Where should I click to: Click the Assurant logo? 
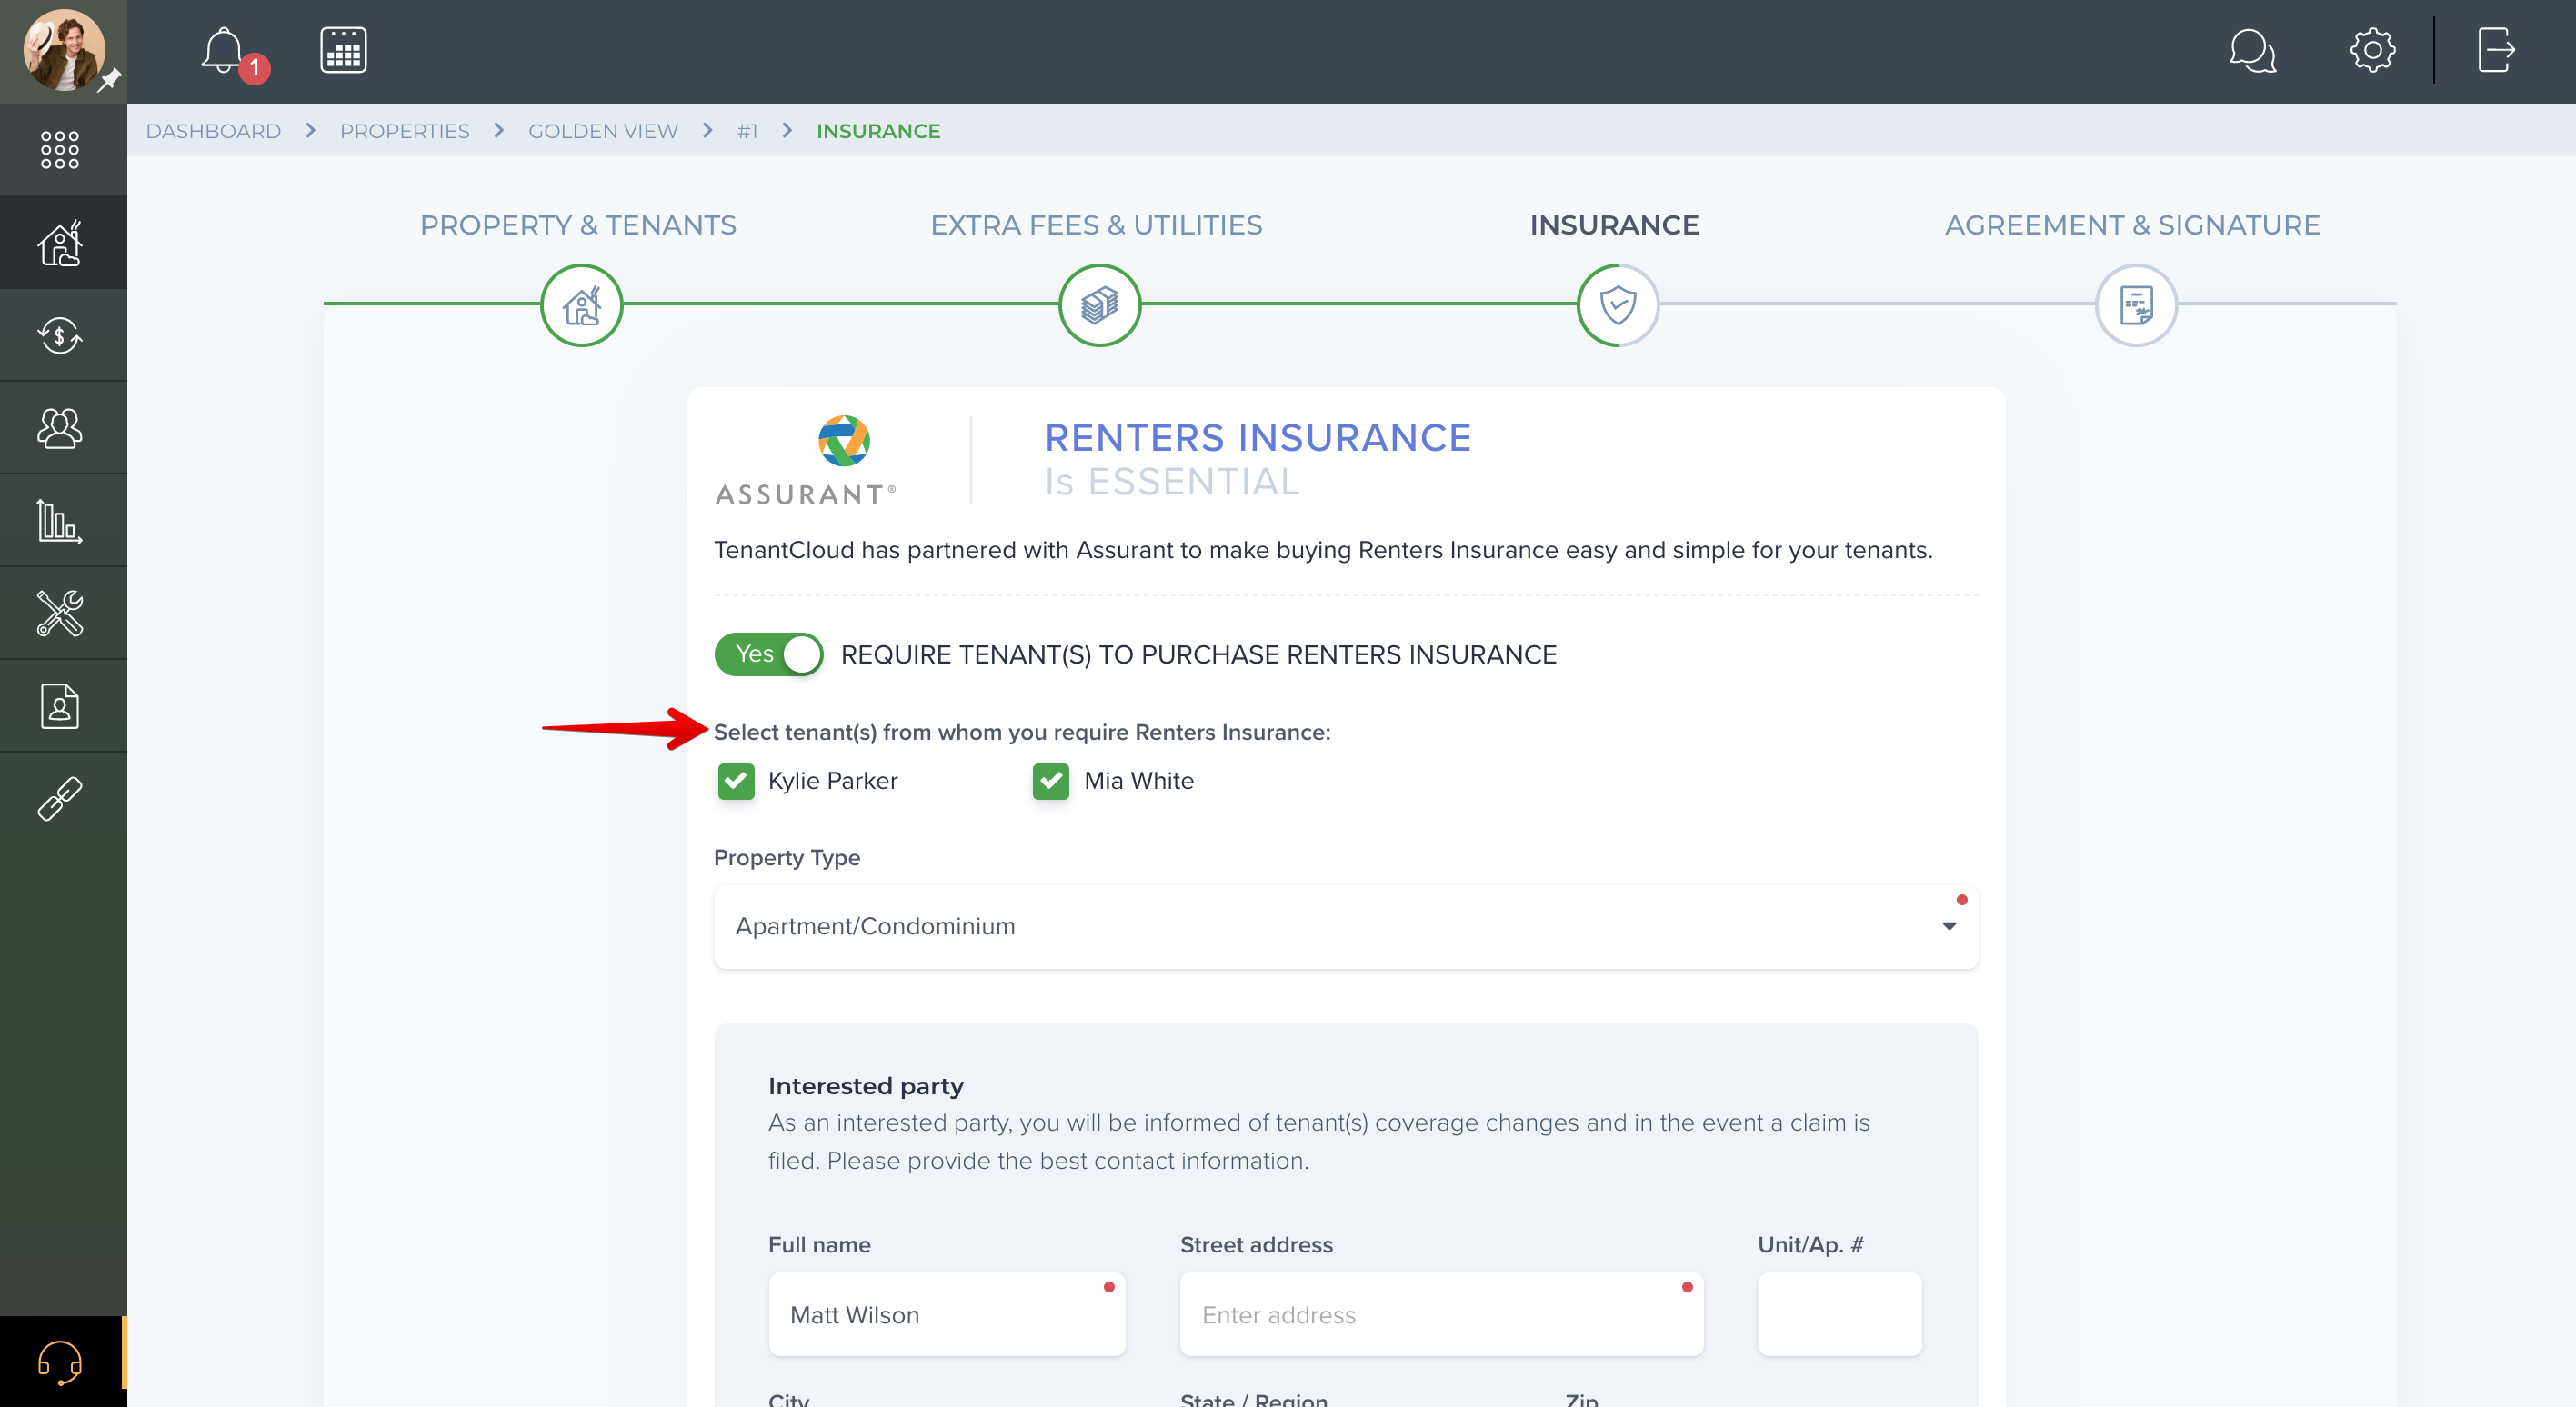806,461
